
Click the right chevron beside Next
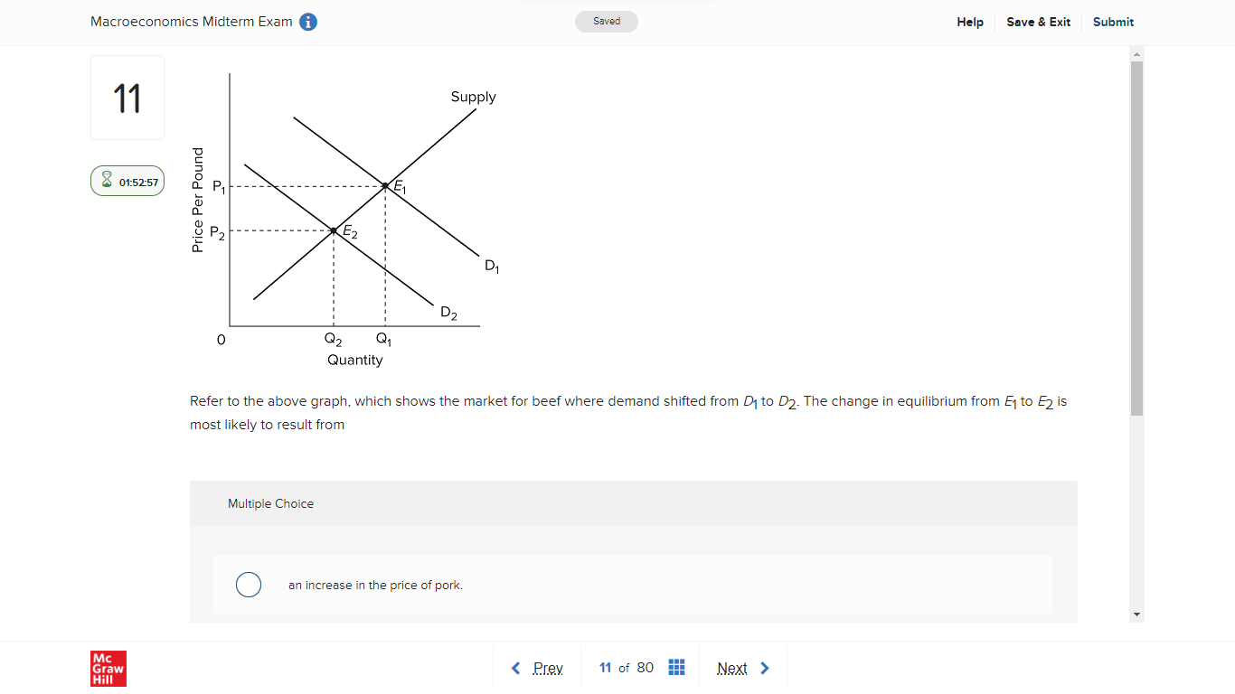764,667
